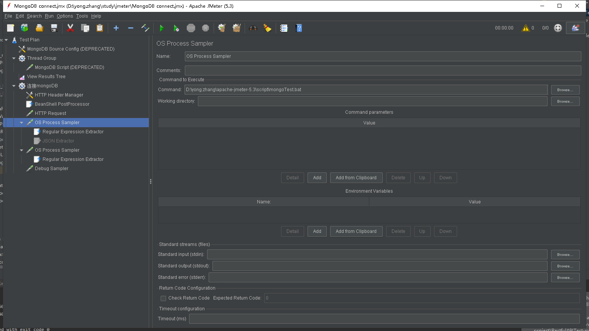Viewport: 589px width, 331px height.
Task: Click Browse for Standard input (stdin)
Action: tap(565, 254)
